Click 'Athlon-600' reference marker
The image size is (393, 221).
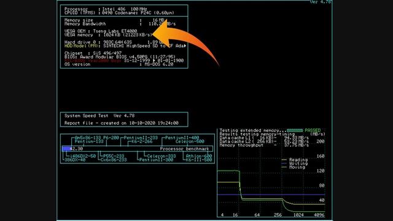tap(199, 156)
